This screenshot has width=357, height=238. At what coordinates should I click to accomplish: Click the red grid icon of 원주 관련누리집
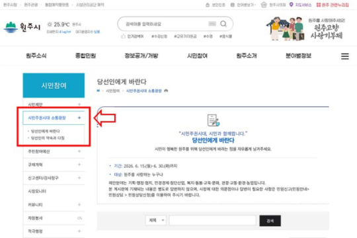click(x=319, y=5)
